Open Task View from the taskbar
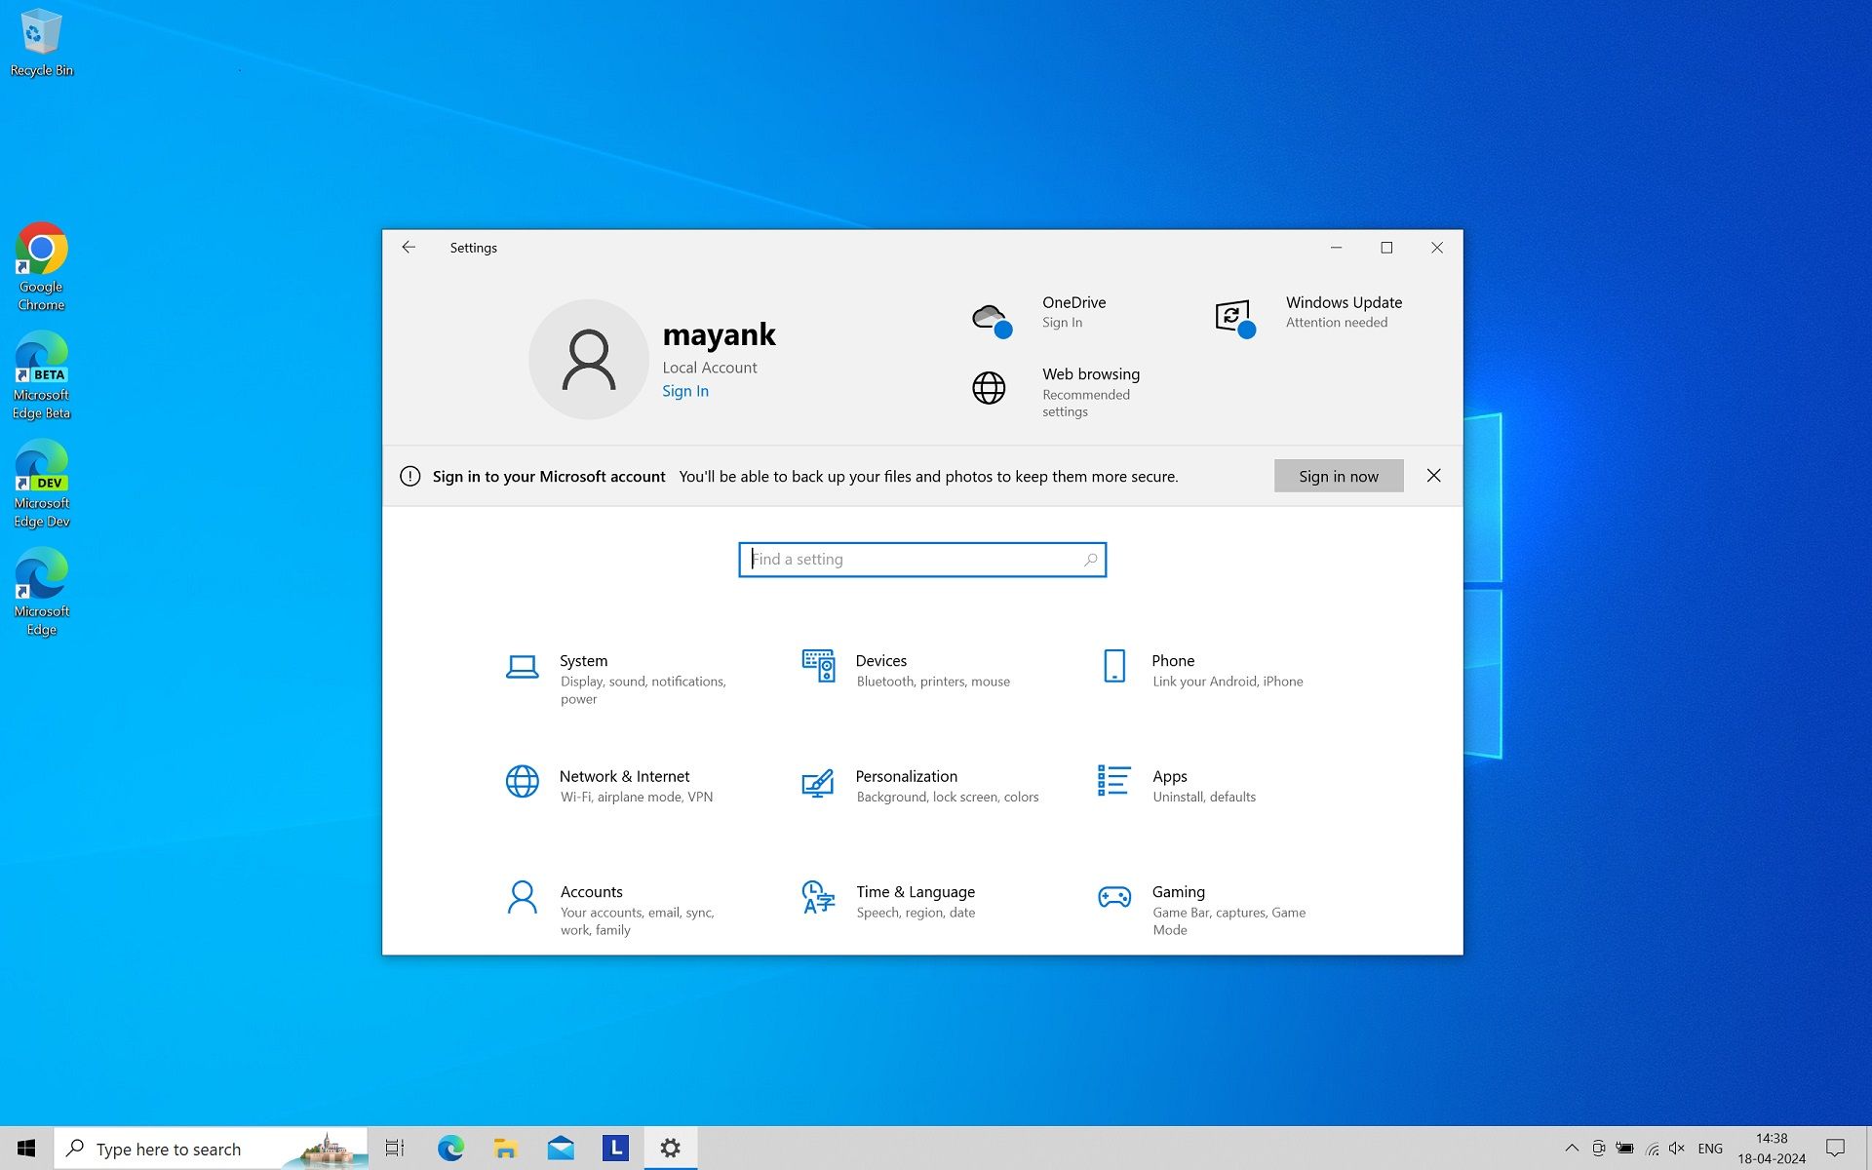Image resolution: width=1872 pixels, height=1170 pixels. click(x=394, y=1149)
